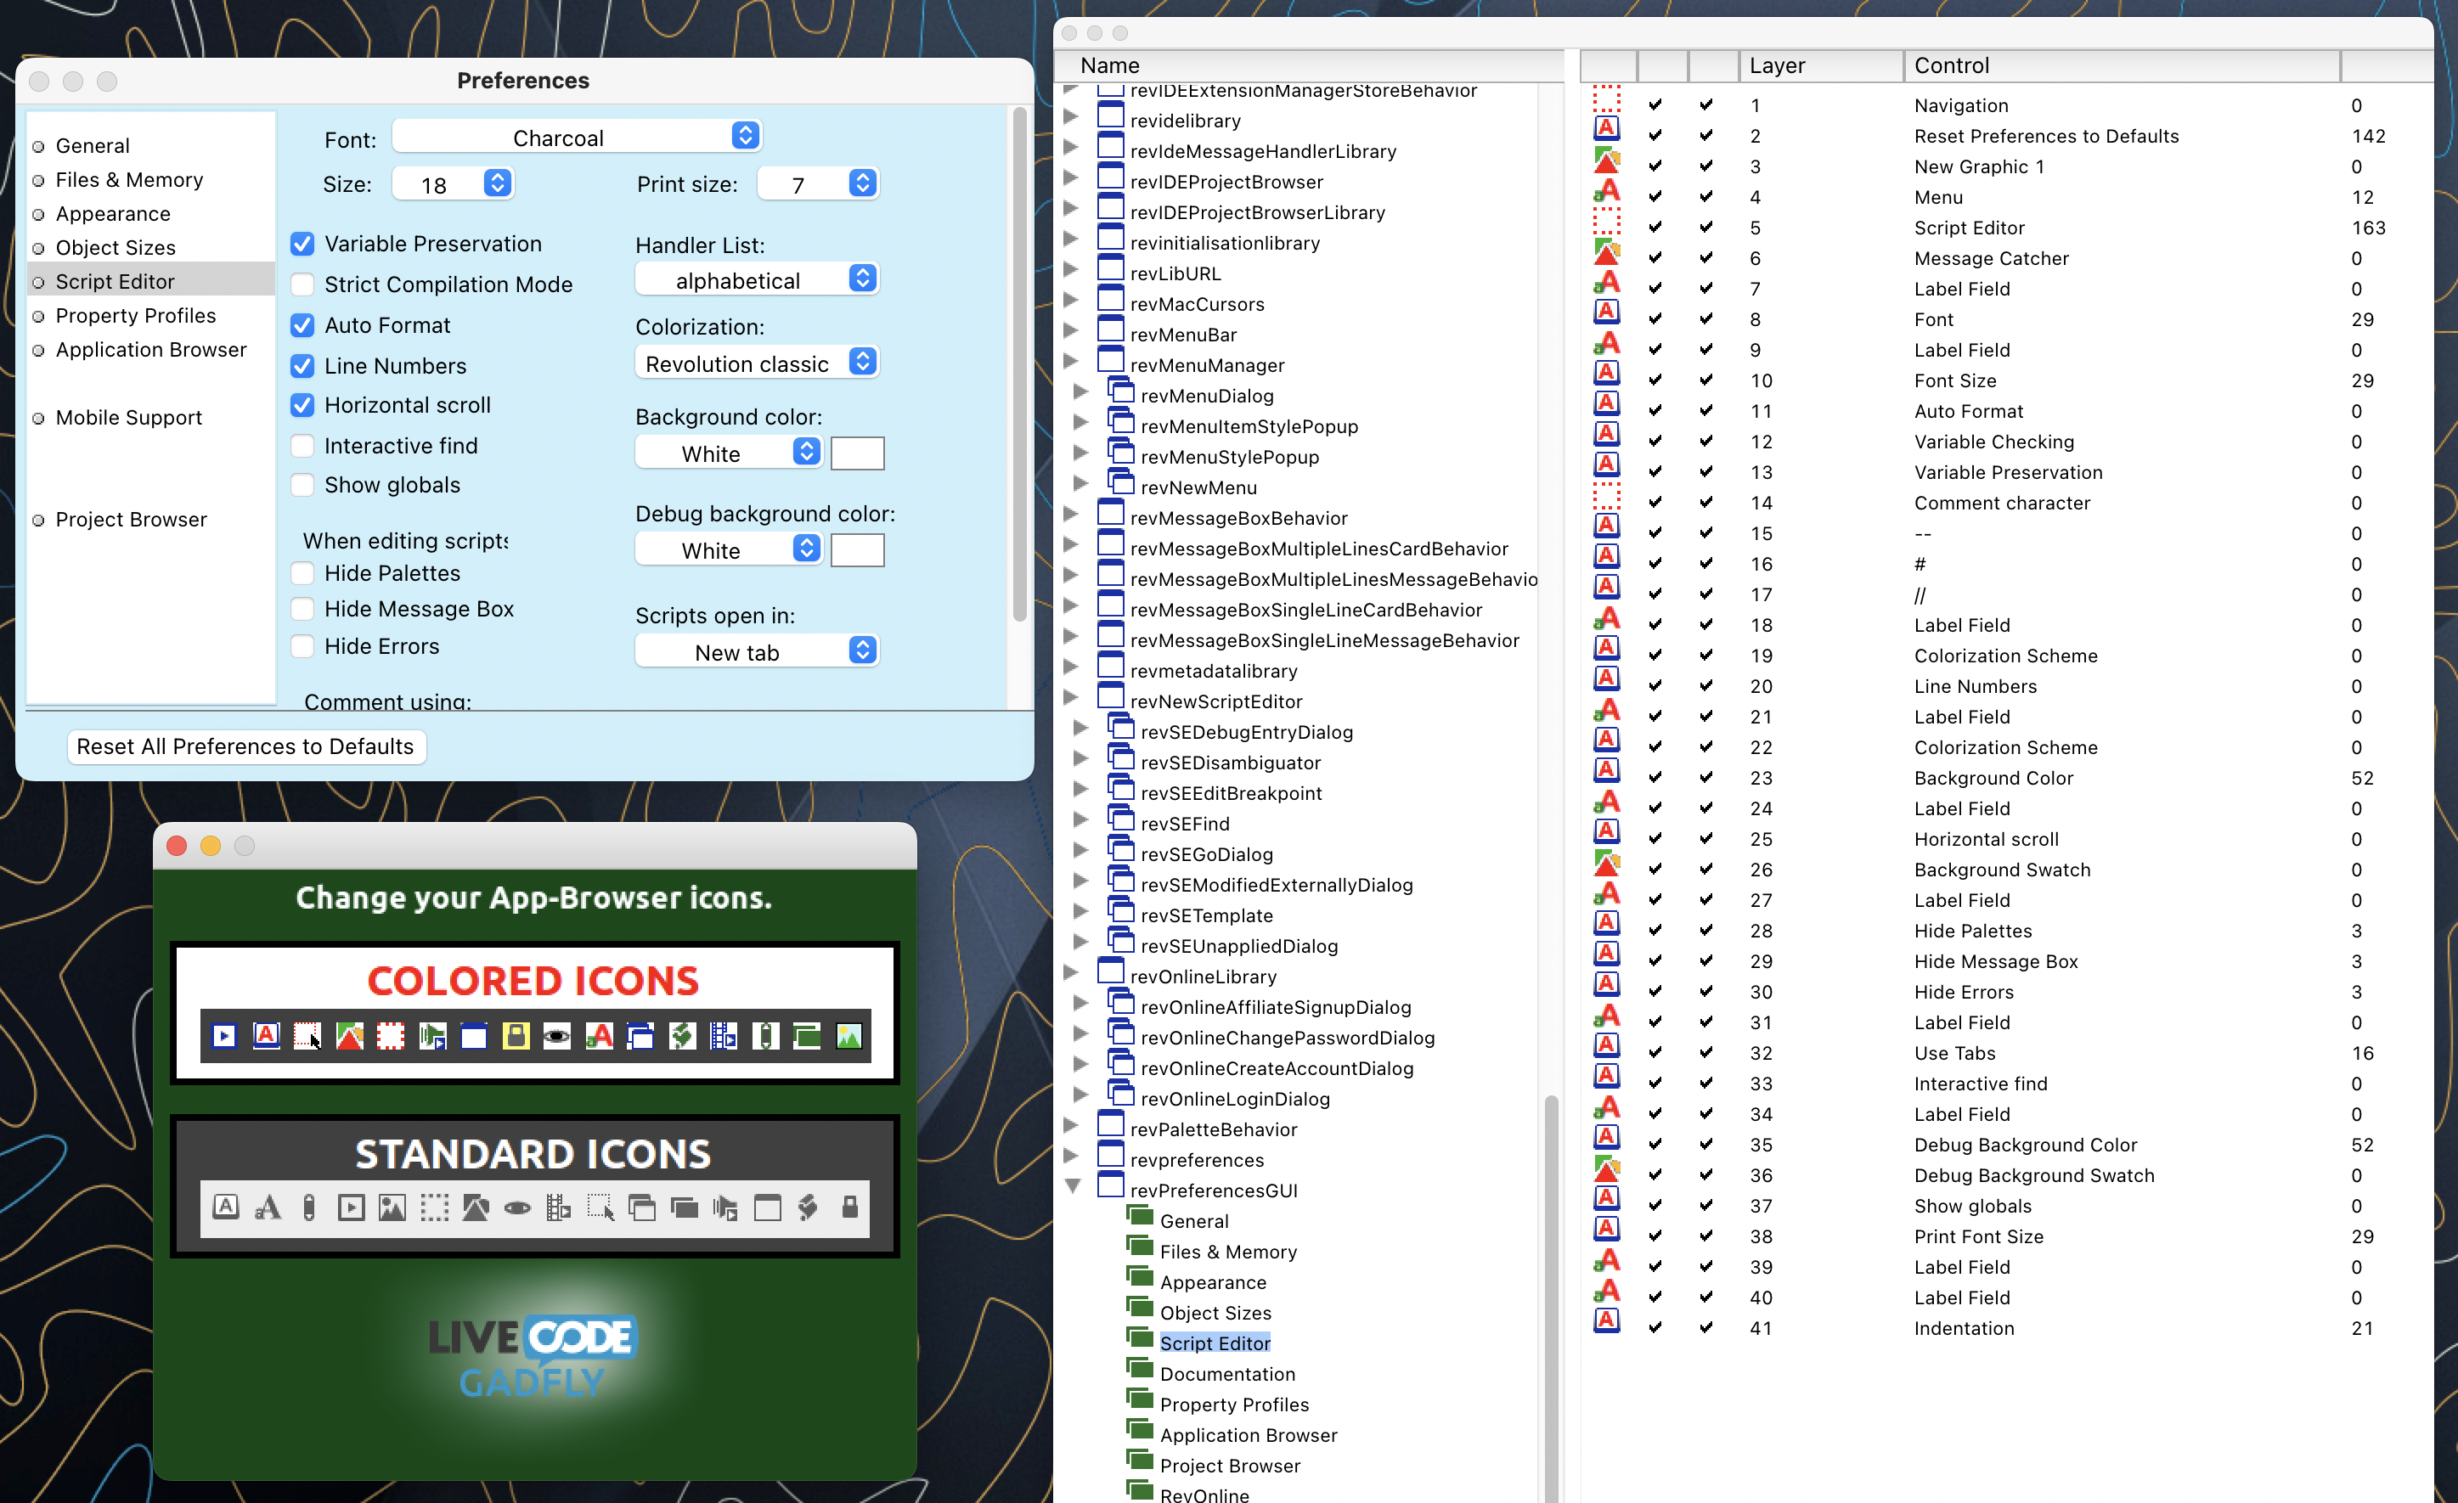2458x1503 pixels.
Task: Toggle the Variable Preservation checkbox
Action: (302, 245)
